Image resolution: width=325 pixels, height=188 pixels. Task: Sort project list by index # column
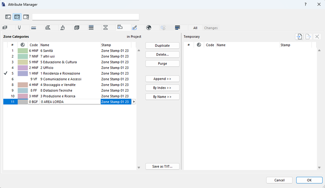click(x=13, y=45)
